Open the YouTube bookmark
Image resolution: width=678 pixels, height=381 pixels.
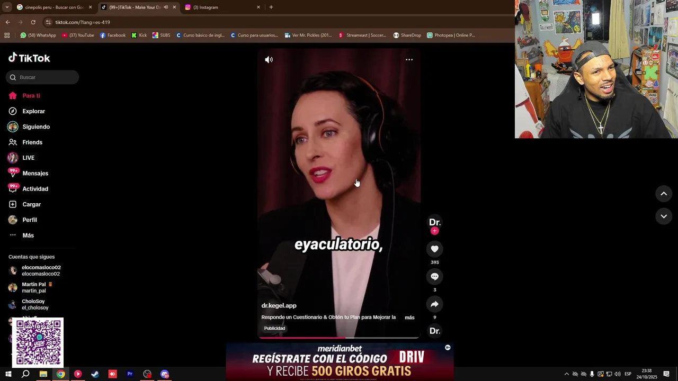[x=78, y=35]
